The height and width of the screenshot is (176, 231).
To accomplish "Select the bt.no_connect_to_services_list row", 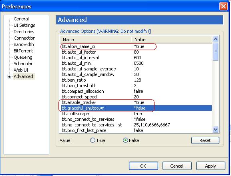I will coord(137,125).
